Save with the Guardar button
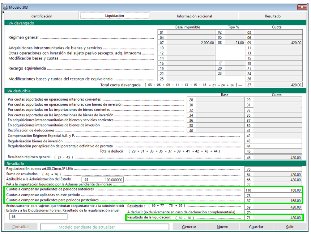Image resolution: width=311 pixels, height=234 pixels. pyautogui.click(x=256, y=227)
